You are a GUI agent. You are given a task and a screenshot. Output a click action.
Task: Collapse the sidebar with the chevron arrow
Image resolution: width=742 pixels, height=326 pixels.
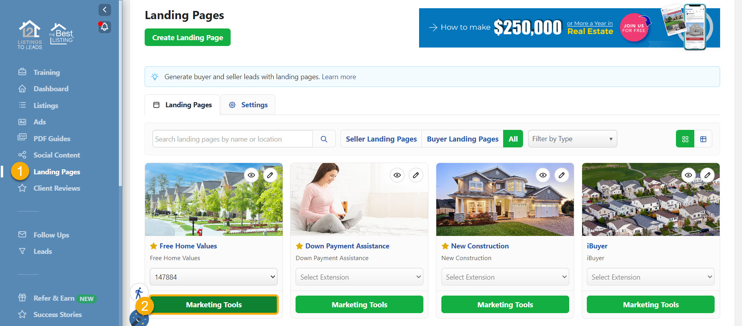[104, 10]
